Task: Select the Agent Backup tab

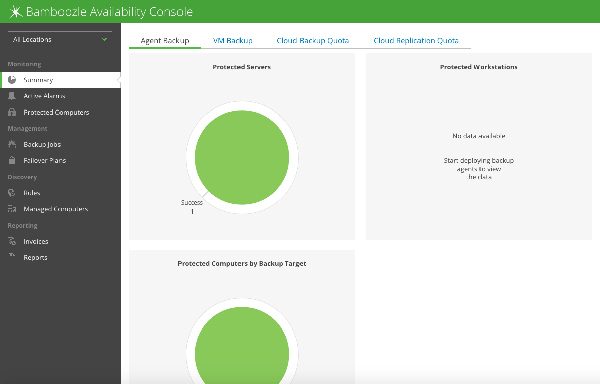Action: [165, 41]
